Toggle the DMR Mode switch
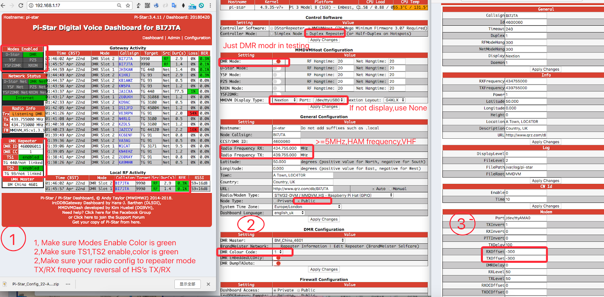Viewport: 604px width, 297px height. click(x=277, y=61)
